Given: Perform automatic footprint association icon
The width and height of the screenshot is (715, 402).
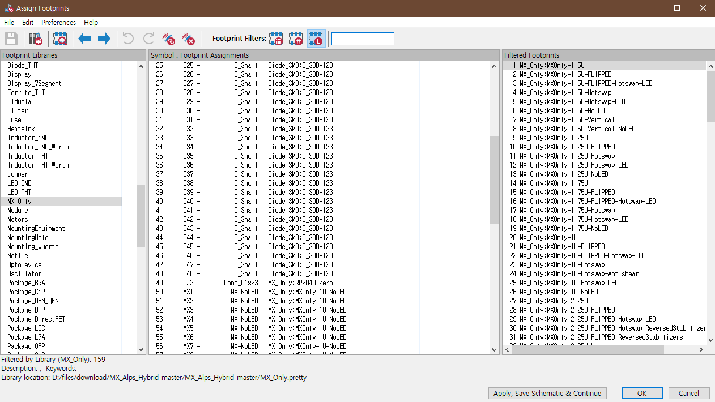Looking at the screenshot, I should (x=168, y=39).
